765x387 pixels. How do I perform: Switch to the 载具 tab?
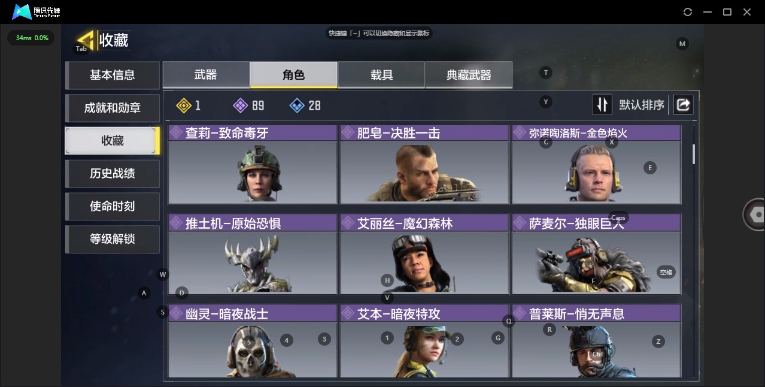[381, 75]
